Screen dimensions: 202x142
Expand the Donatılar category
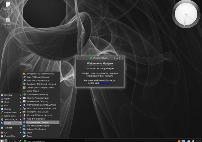(11, 95)
